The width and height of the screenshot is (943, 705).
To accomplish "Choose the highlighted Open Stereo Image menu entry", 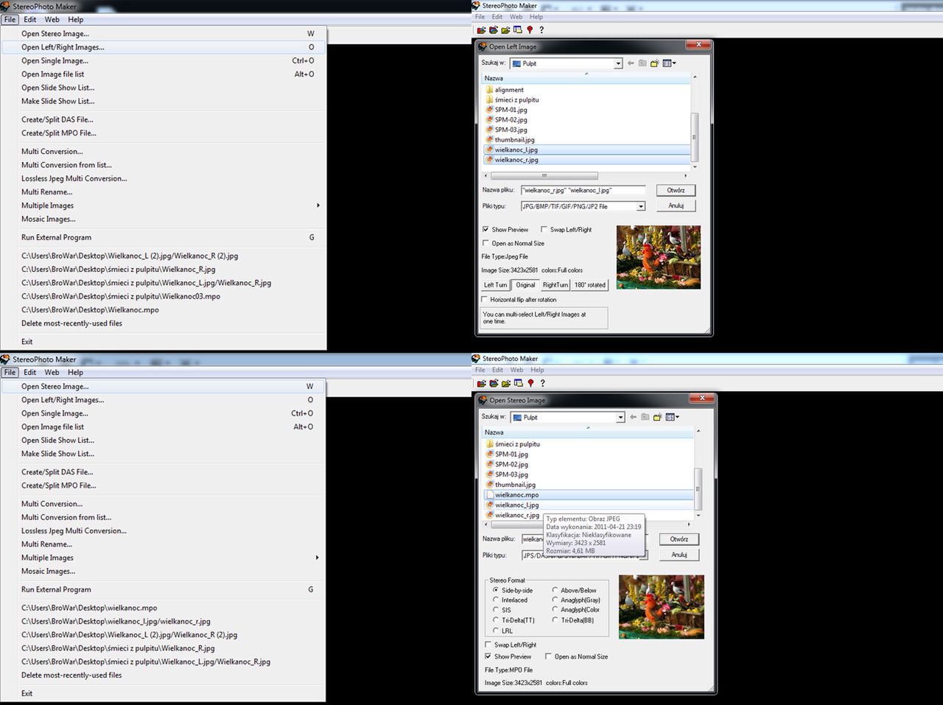I will pos(164,386).
